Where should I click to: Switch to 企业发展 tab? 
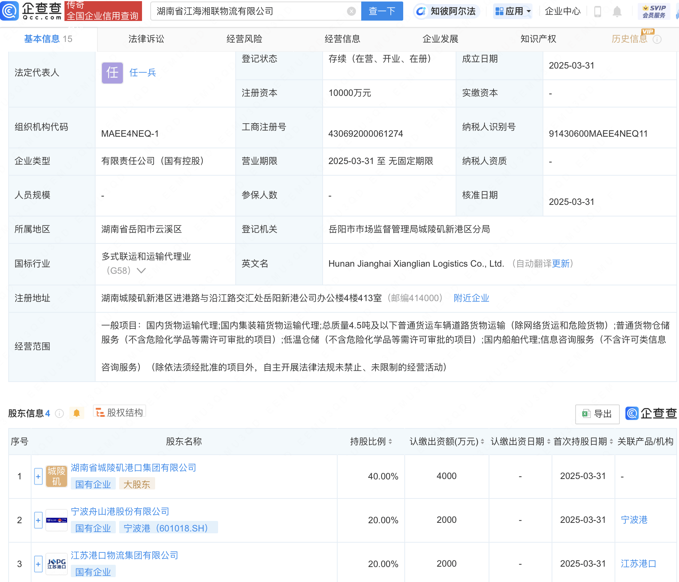440,39
